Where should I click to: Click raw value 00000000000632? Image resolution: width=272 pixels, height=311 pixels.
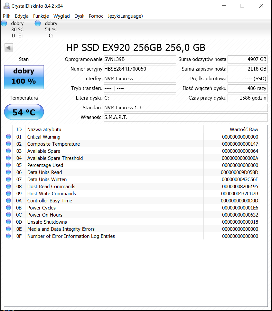(240, 215)
